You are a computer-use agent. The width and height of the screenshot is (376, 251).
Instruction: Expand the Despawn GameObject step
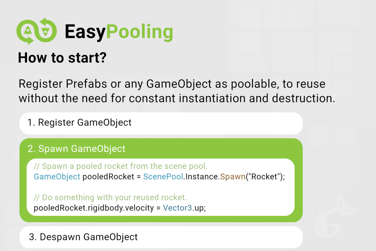click(x=161, y=237)
